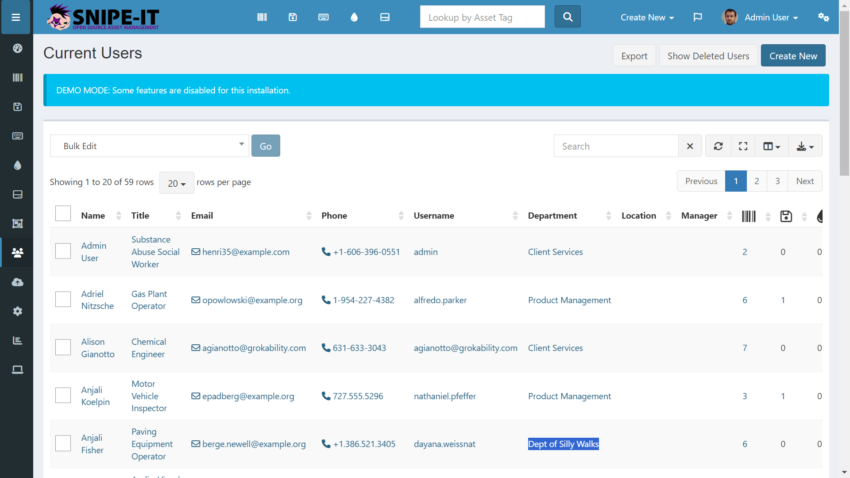The height and width of the screenshot is (478, 850).
Task: Open Licenses floppy icon in top navbar
Action: tap(293, 17)
